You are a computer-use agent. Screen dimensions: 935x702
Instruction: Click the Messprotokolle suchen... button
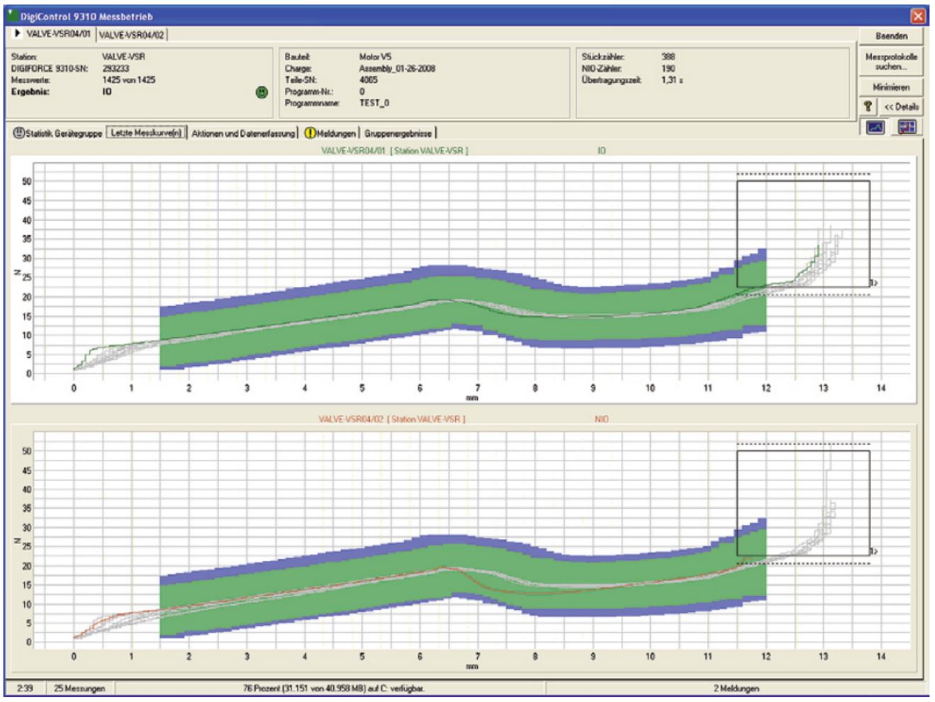[x=890, y=62]
